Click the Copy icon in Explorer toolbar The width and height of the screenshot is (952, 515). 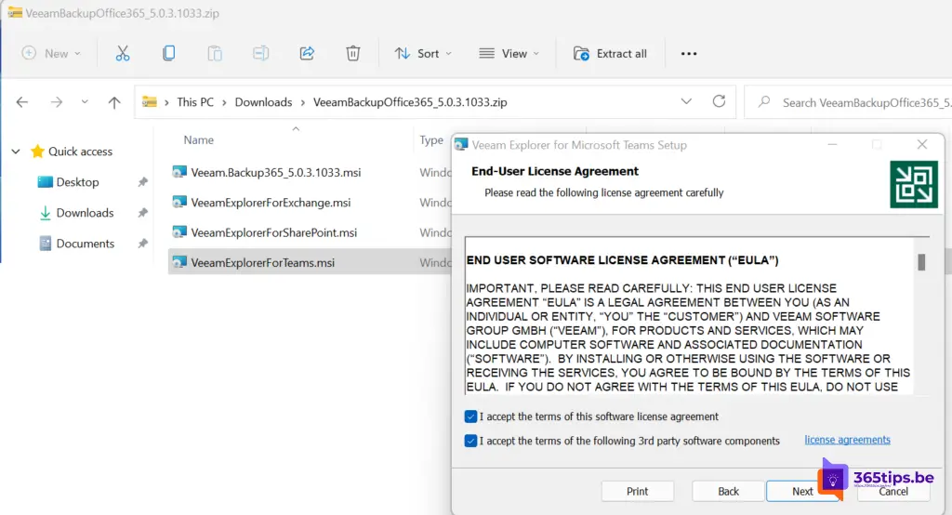pos(169,53)
